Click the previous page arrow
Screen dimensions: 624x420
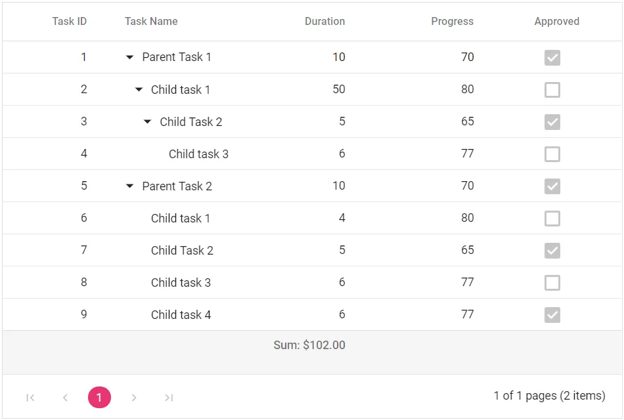65,397
